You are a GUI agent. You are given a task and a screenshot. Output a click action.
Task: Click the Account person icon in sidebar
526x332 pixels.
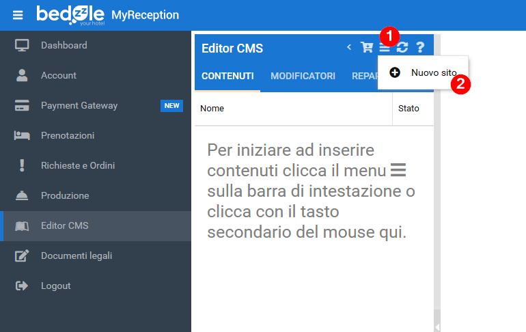pos(22,76)
